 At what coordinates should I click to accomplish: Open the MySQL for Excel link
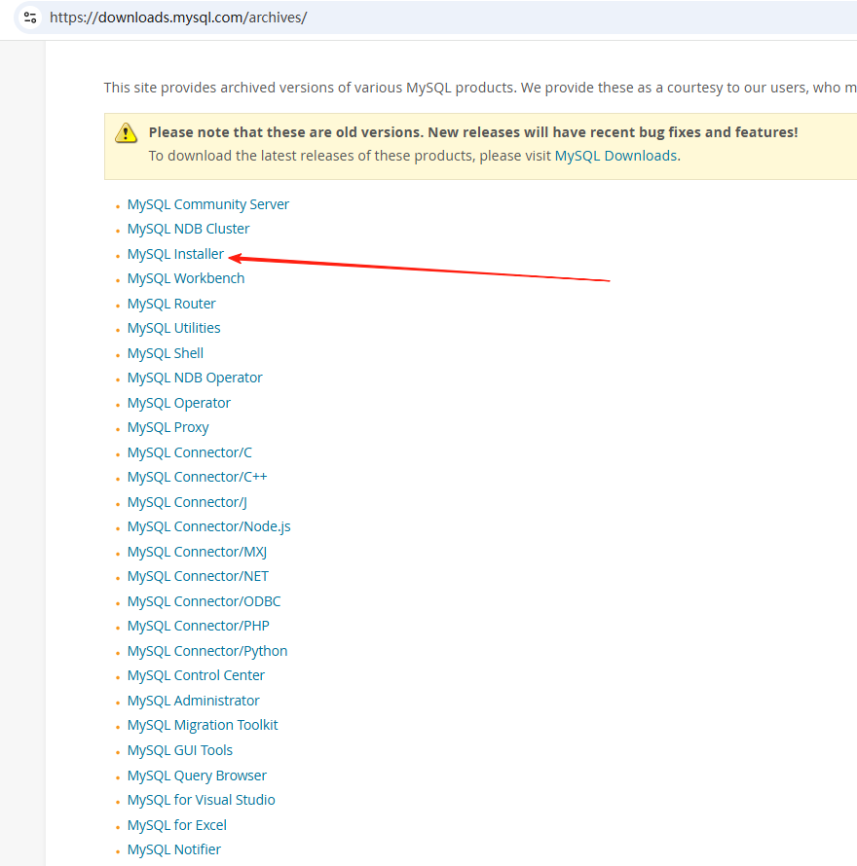tap(177, 826)
